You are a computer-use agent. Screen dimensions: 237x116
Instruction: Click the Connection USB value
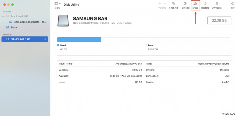227,76
